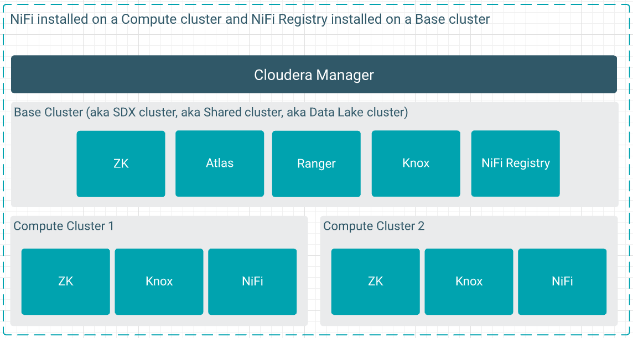This screenshot has width=633, height=338.
Task: Click empty gray area below Compute Cluster 1 boxes
Action: click(159, 320)
